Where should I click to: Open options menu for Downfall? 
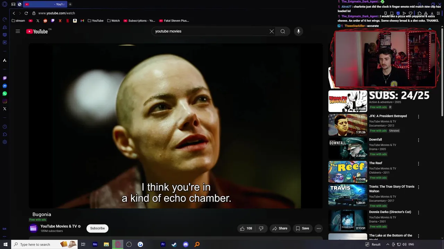pos(418,140)
